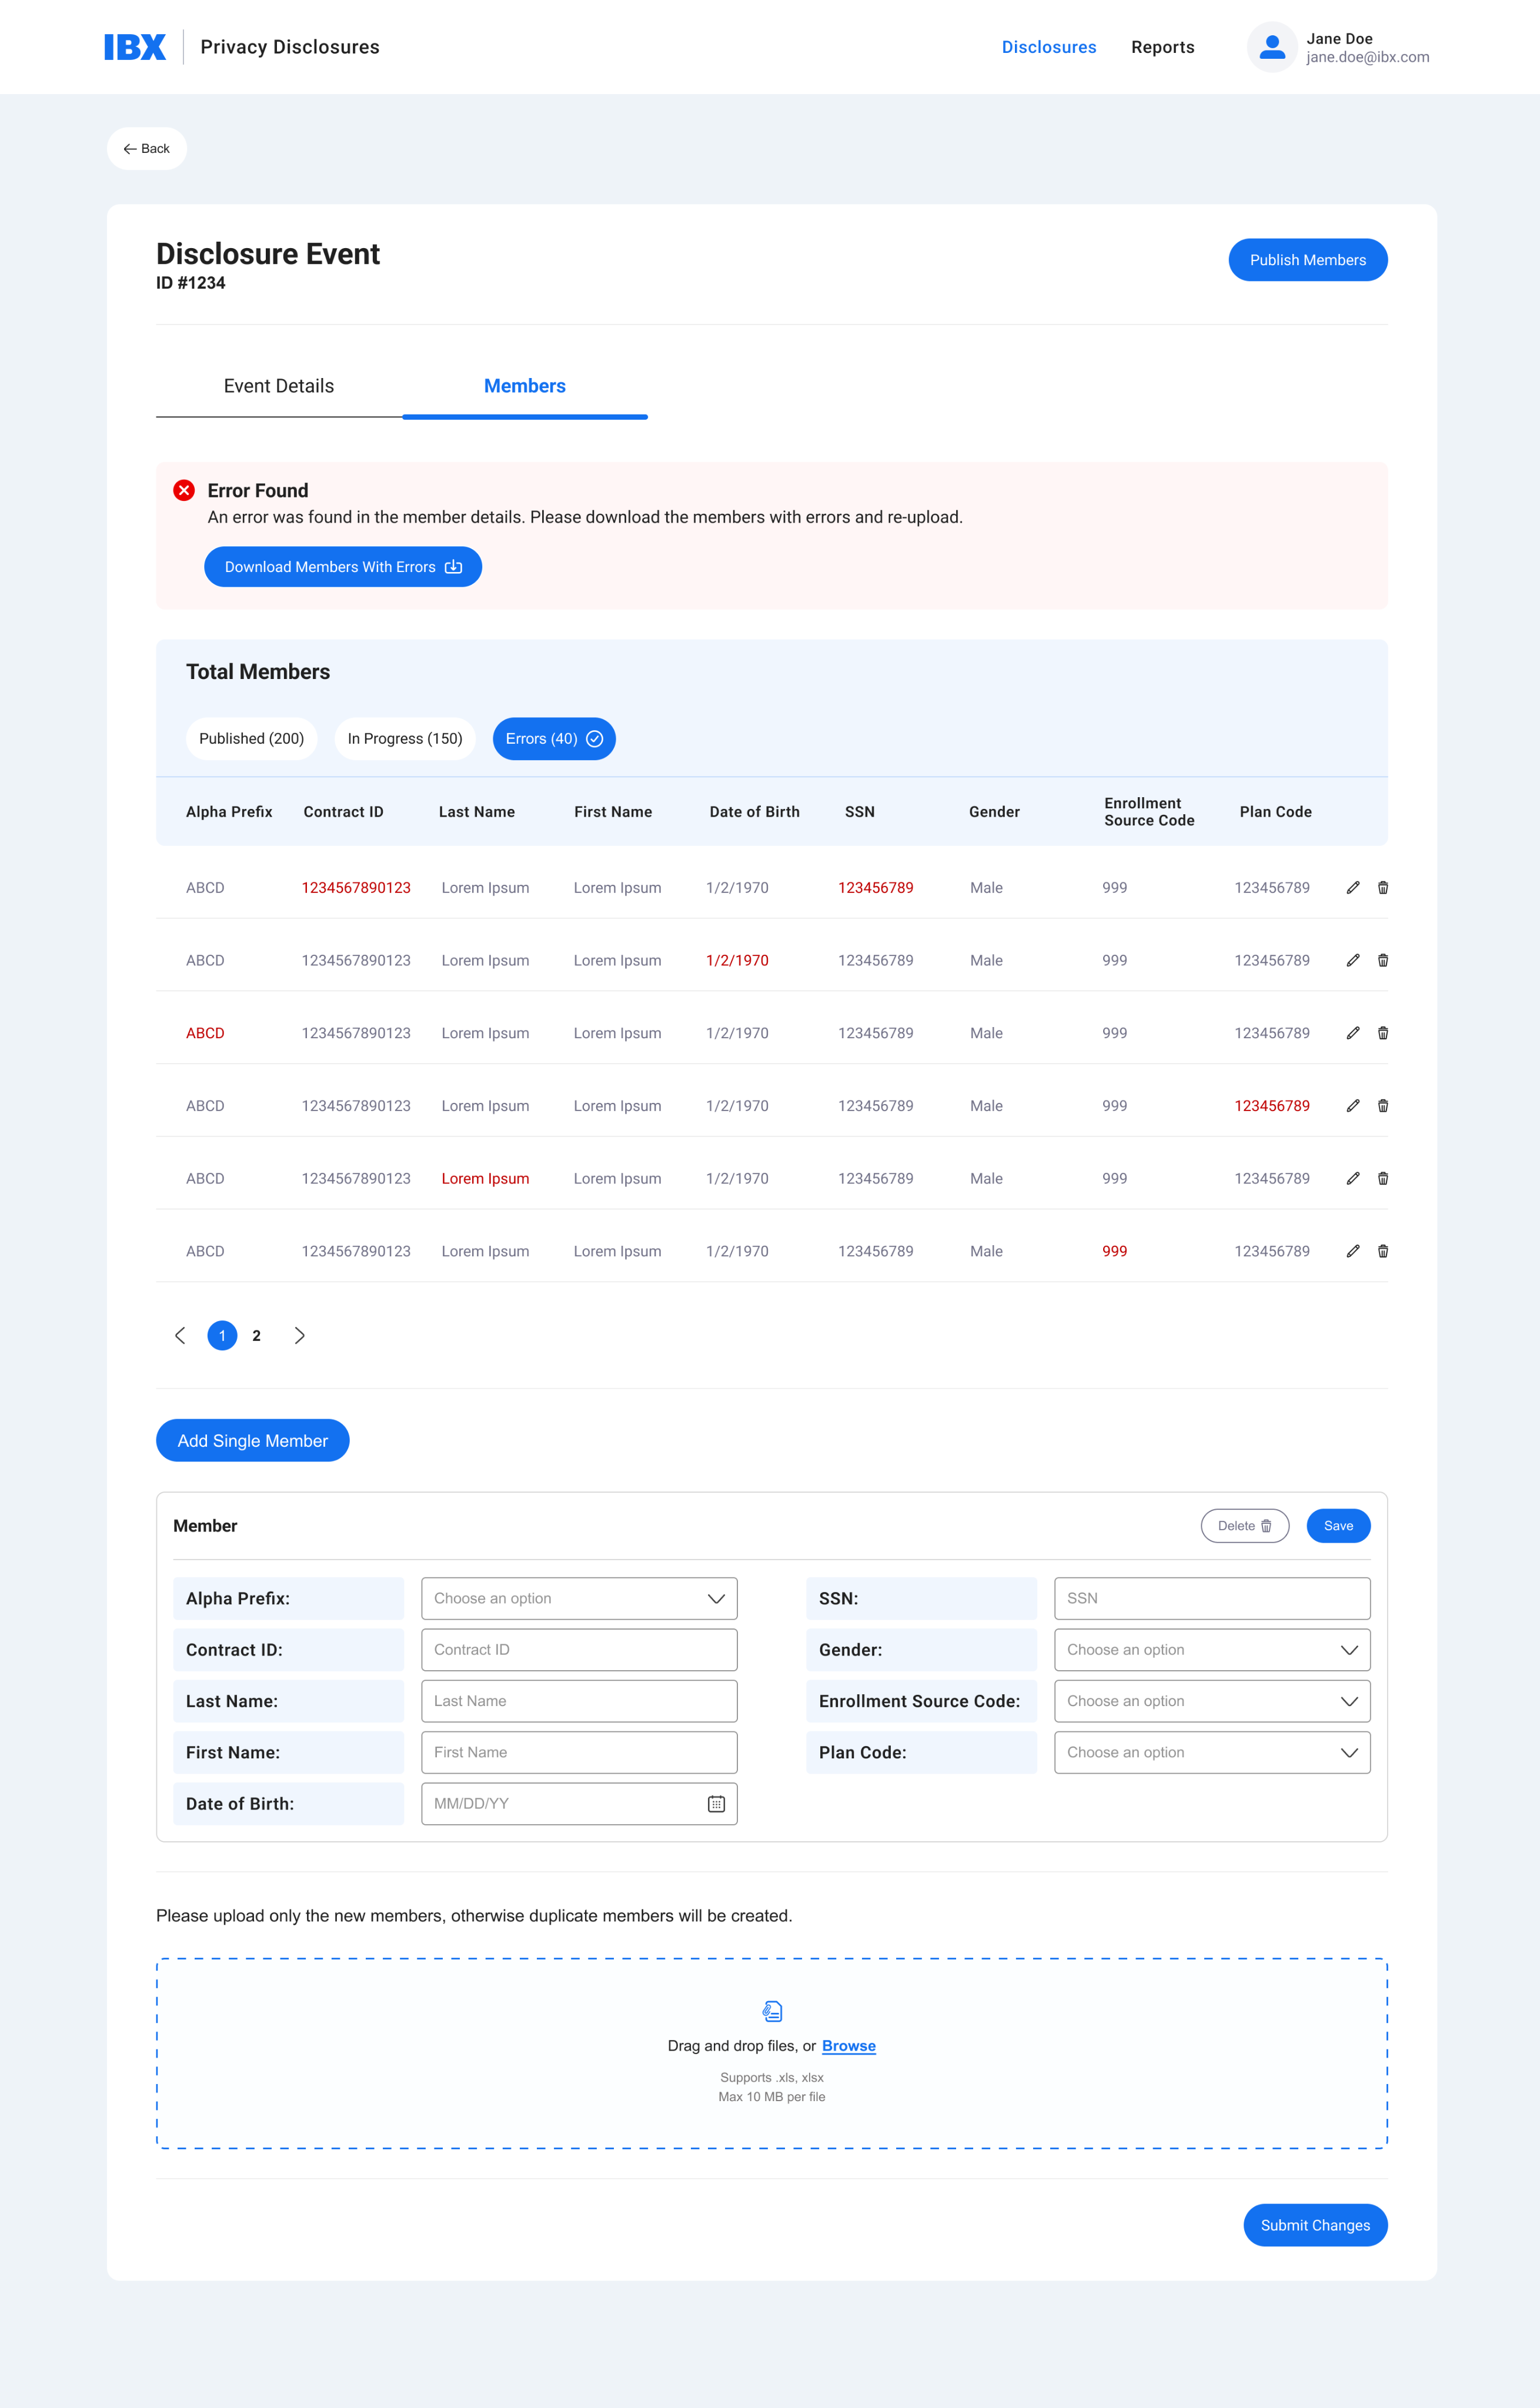Image resolution: width=1540 pixels, height=2408 pixels.
Task: Click the IBX logo
Action: (x=135, y=47)
